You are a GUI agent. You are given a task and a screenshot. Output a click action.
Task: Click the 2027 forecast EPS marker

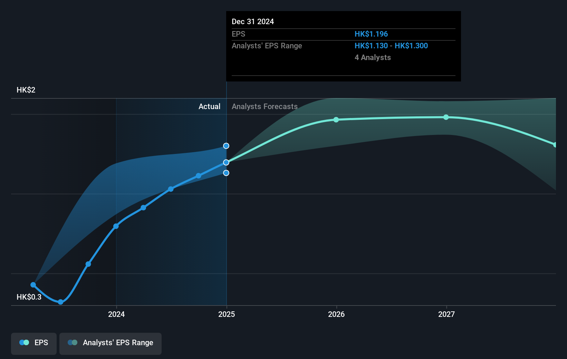click(x=446, y=117)
